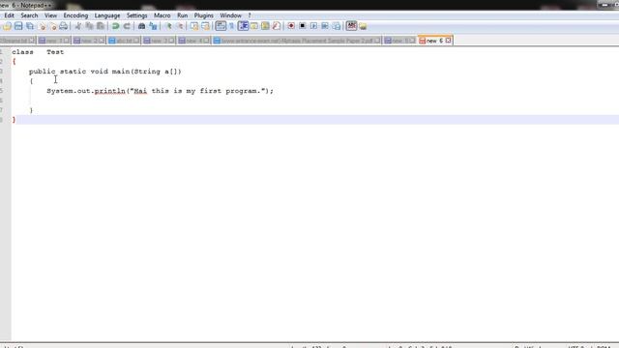
Task: Redo the last undone edit
Action: click(127, 26)
